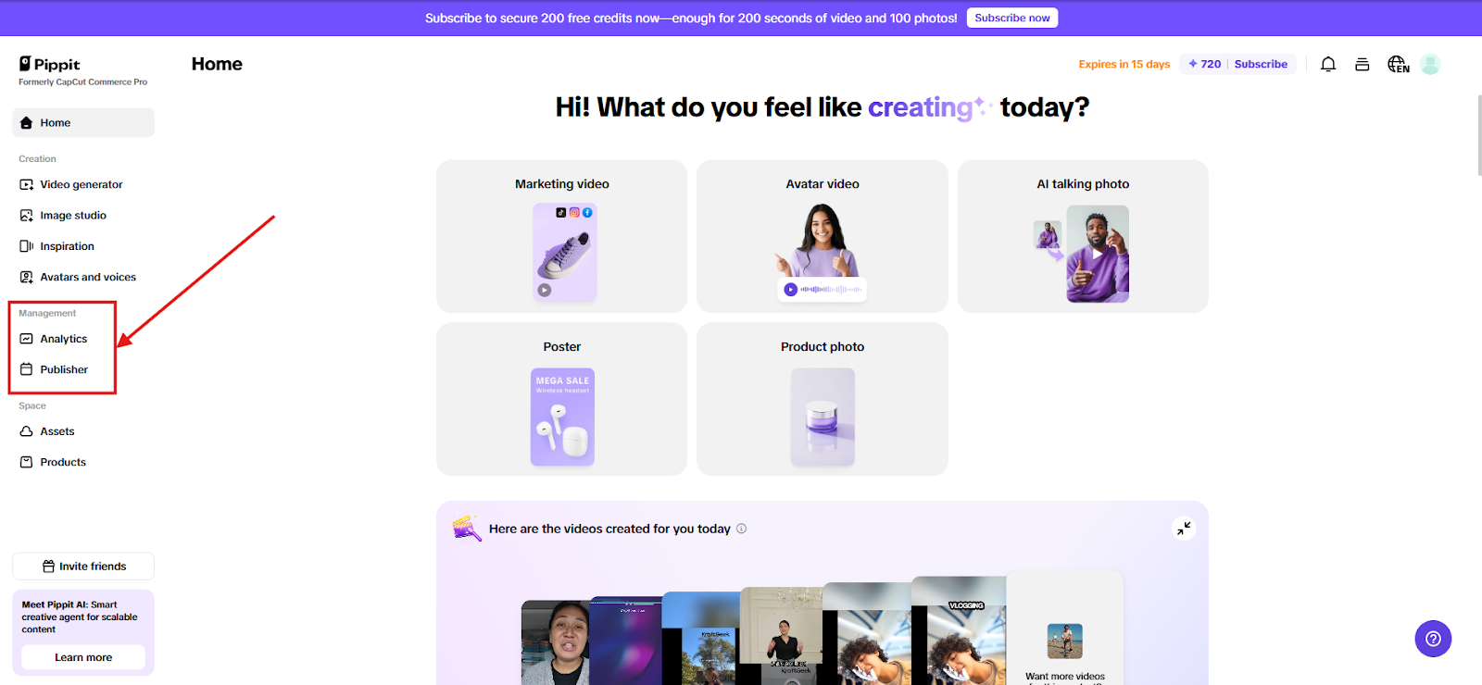Open the task list icon beside bell
Image resolution: width=1482 pixels, height=685 pixels.
coord(1362,64)
